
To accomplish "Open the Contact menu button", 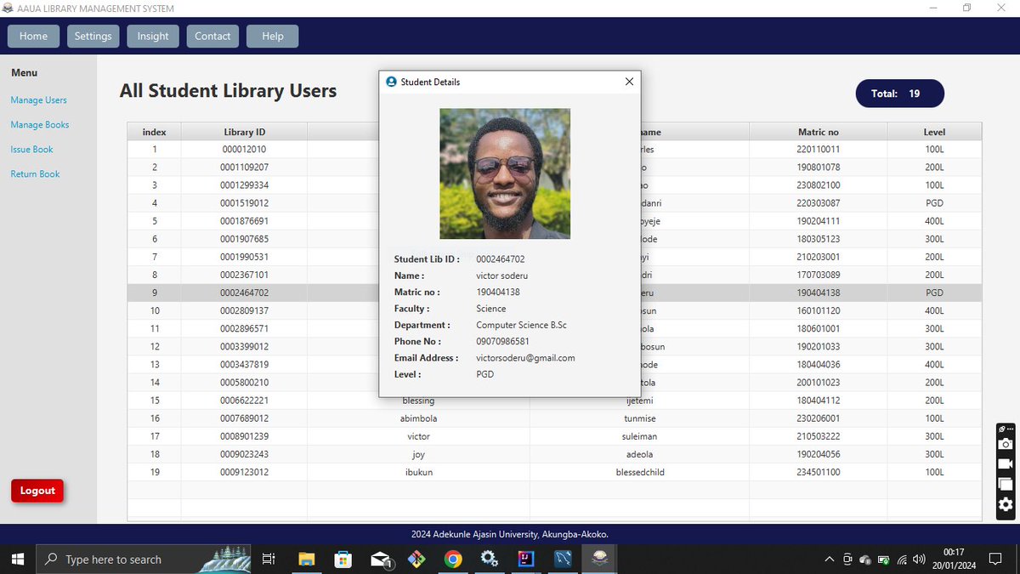I will (212, 36).
